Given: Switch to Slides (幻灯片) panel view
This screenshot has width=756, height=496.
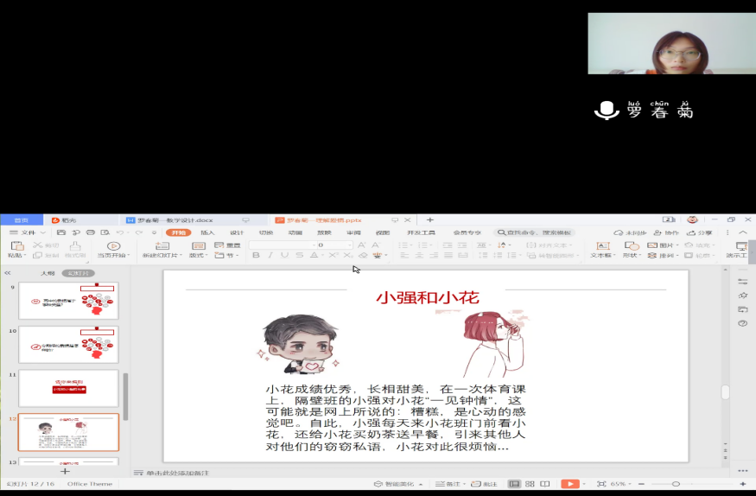Looking at the screenshot, I should 79,273.
